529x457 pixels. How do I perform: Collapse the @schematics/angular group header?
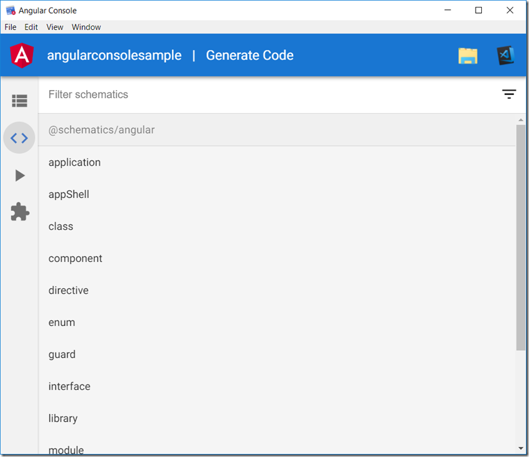point(277,130)
